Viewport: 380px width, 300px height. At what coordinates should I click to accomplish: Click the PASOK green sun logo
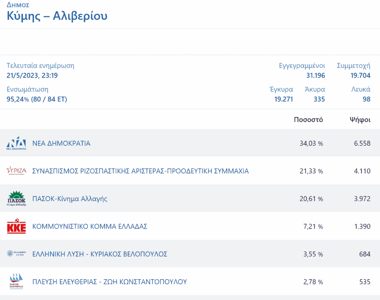click(16, 199)
